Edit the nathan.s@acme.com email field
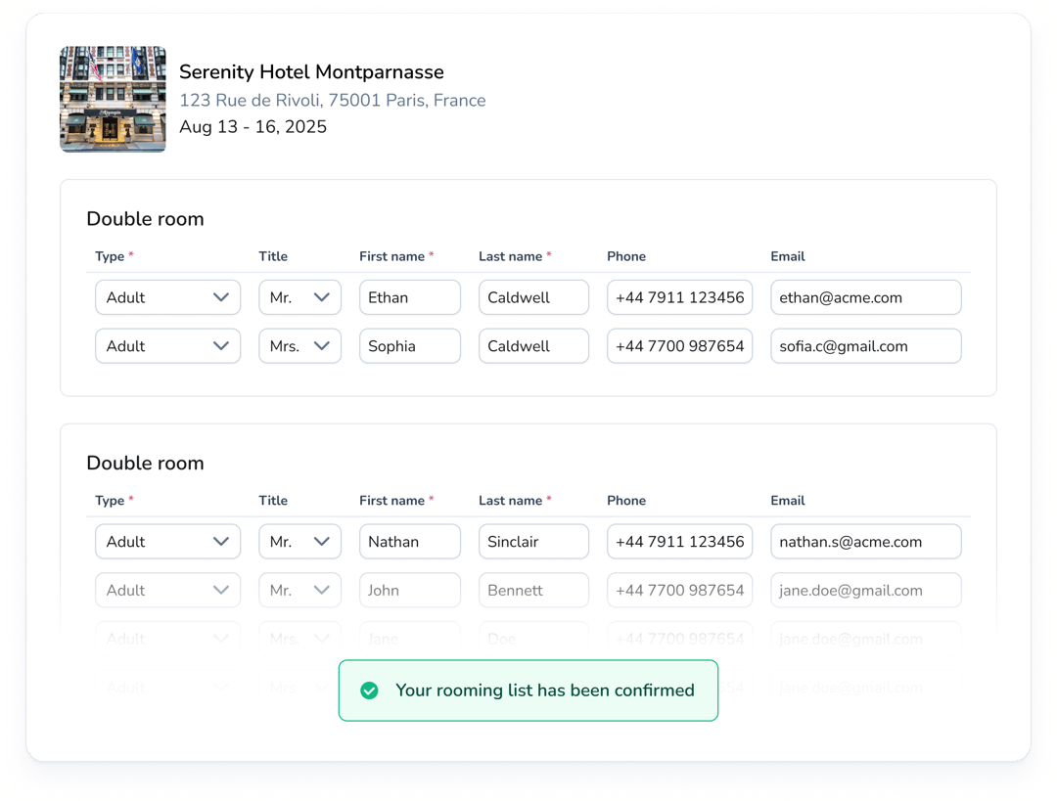 point(865,542)
